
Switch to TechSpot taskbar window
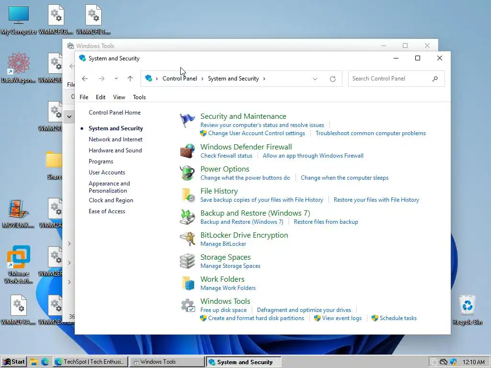point(90,362)
